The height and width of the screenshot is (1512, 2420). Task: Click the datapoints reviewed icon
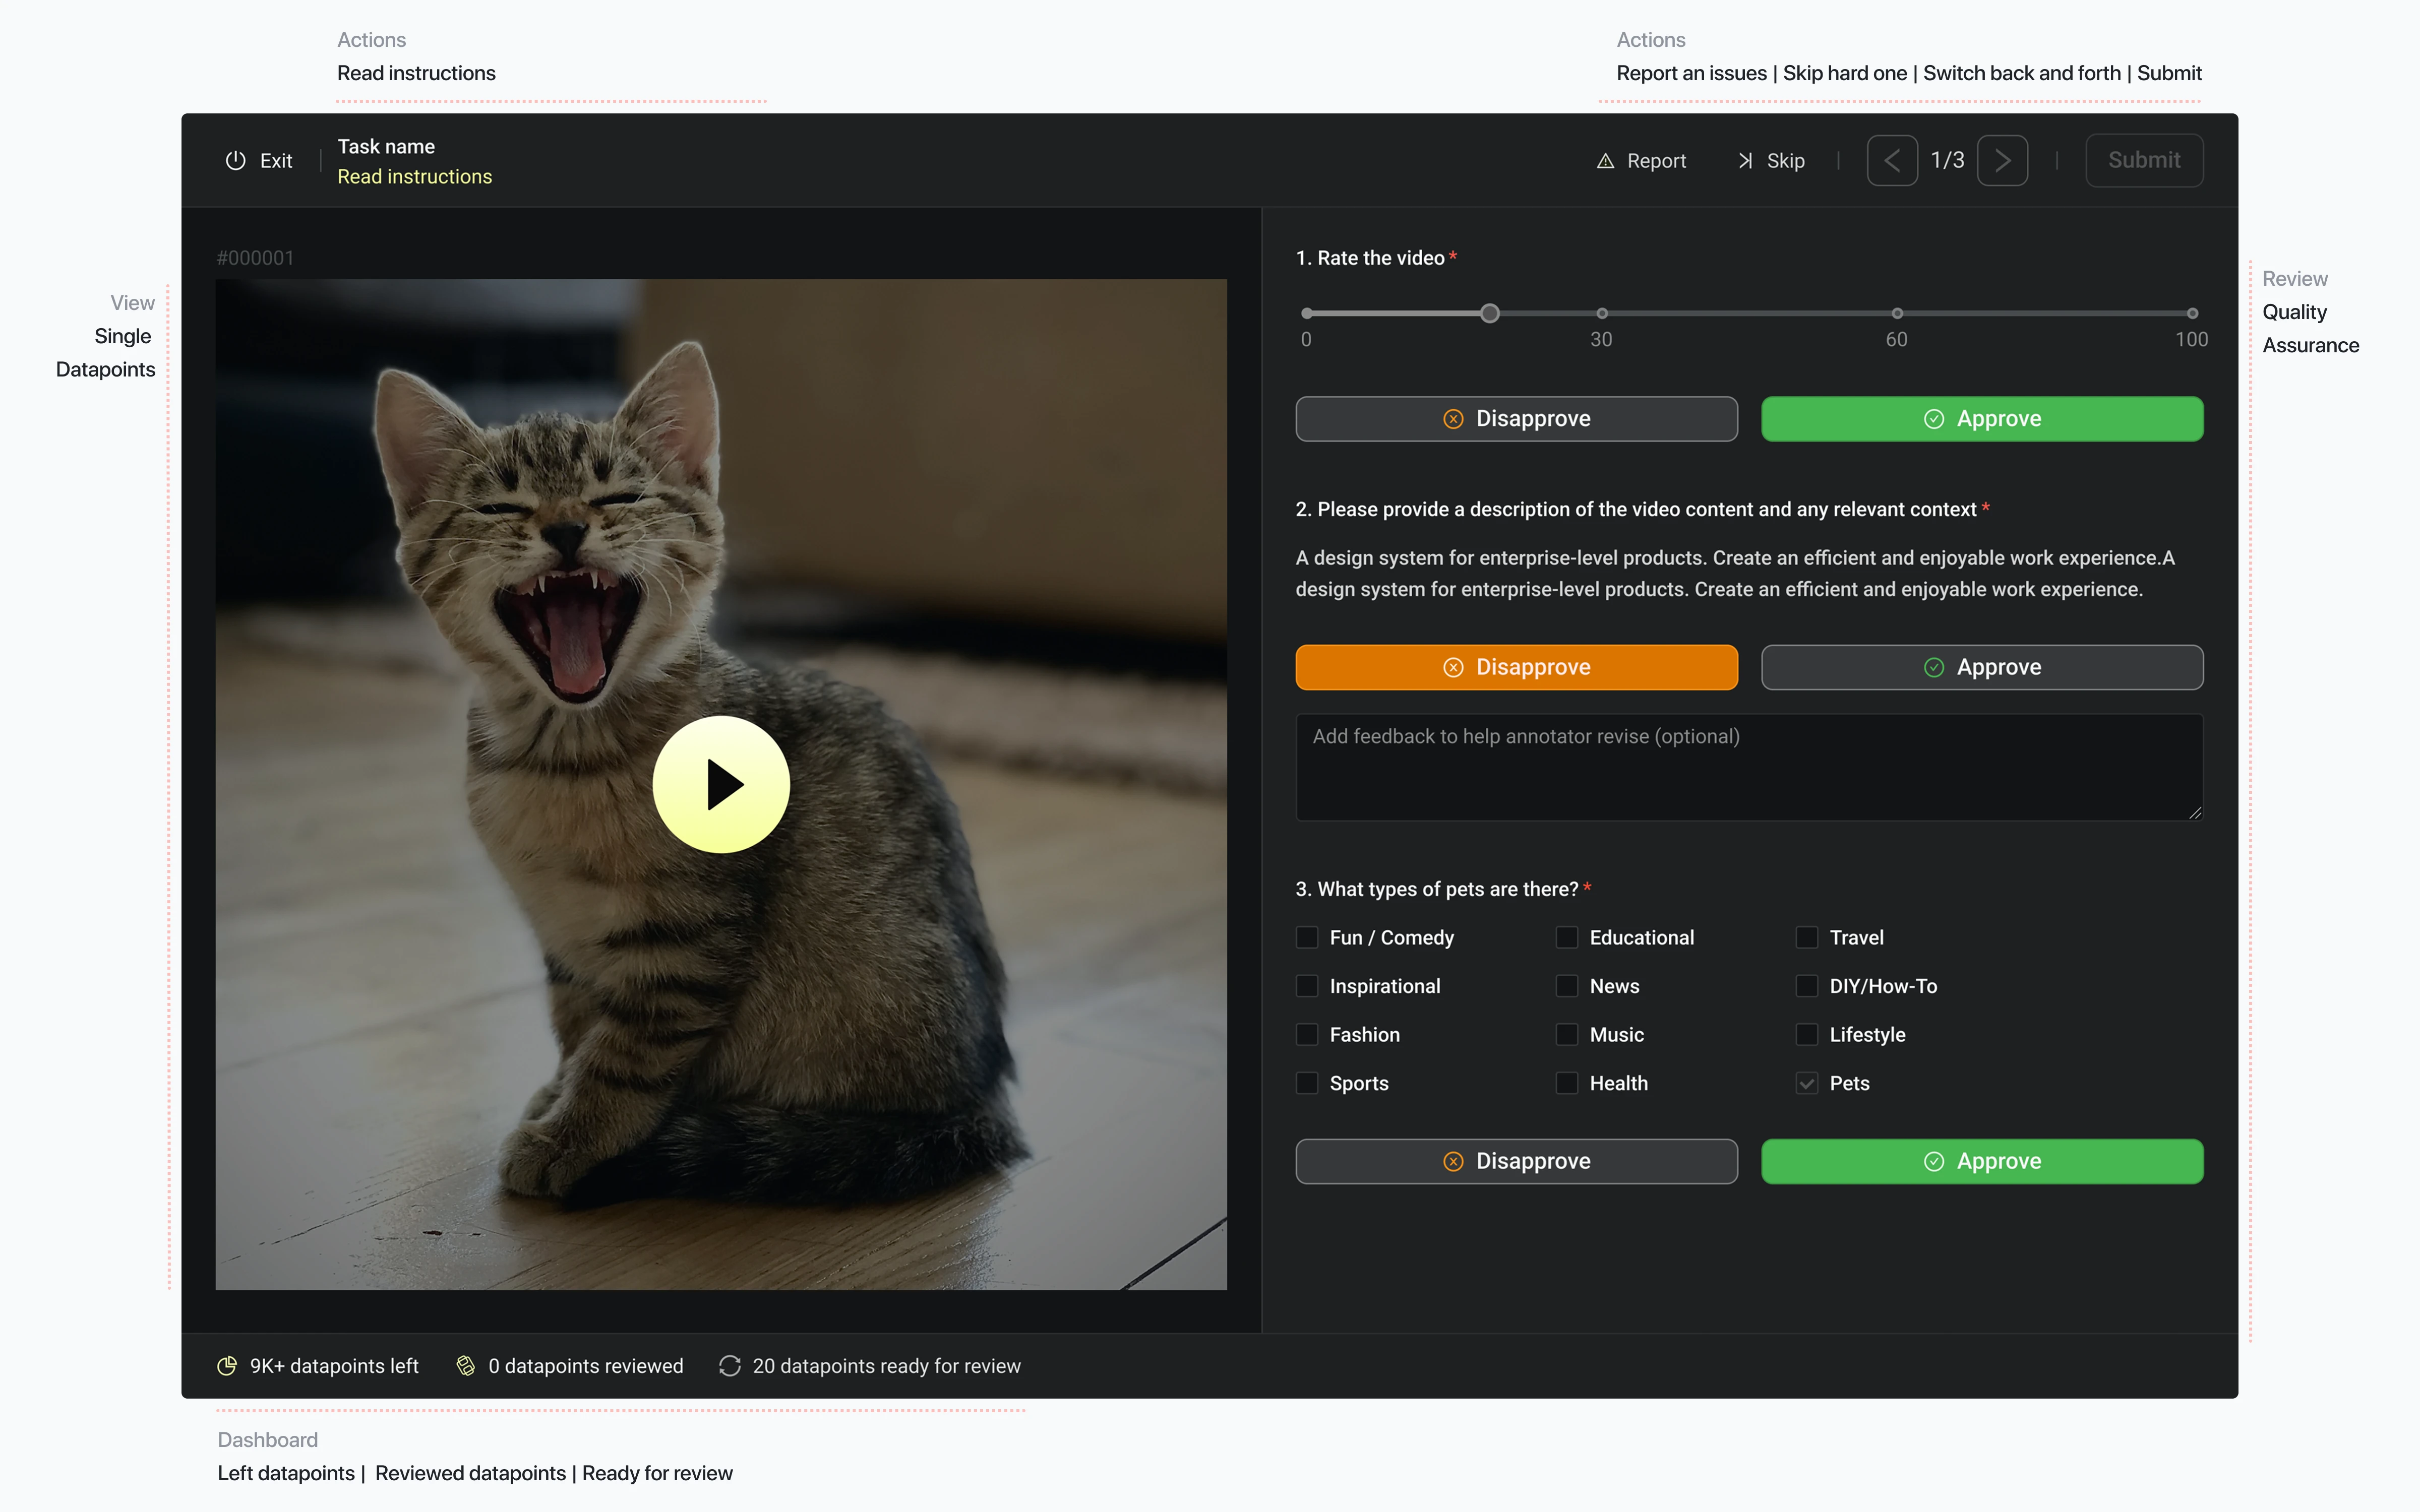(x=466, y=1365)
